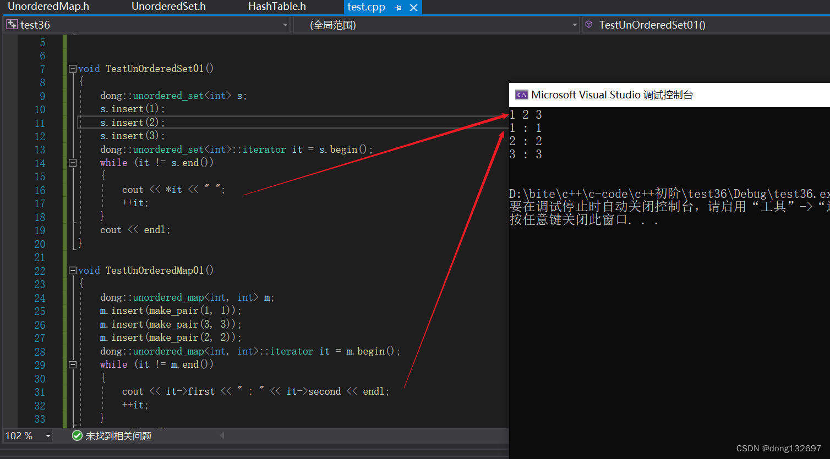
Task: Select the test.cpp tab
Action: 366,7
